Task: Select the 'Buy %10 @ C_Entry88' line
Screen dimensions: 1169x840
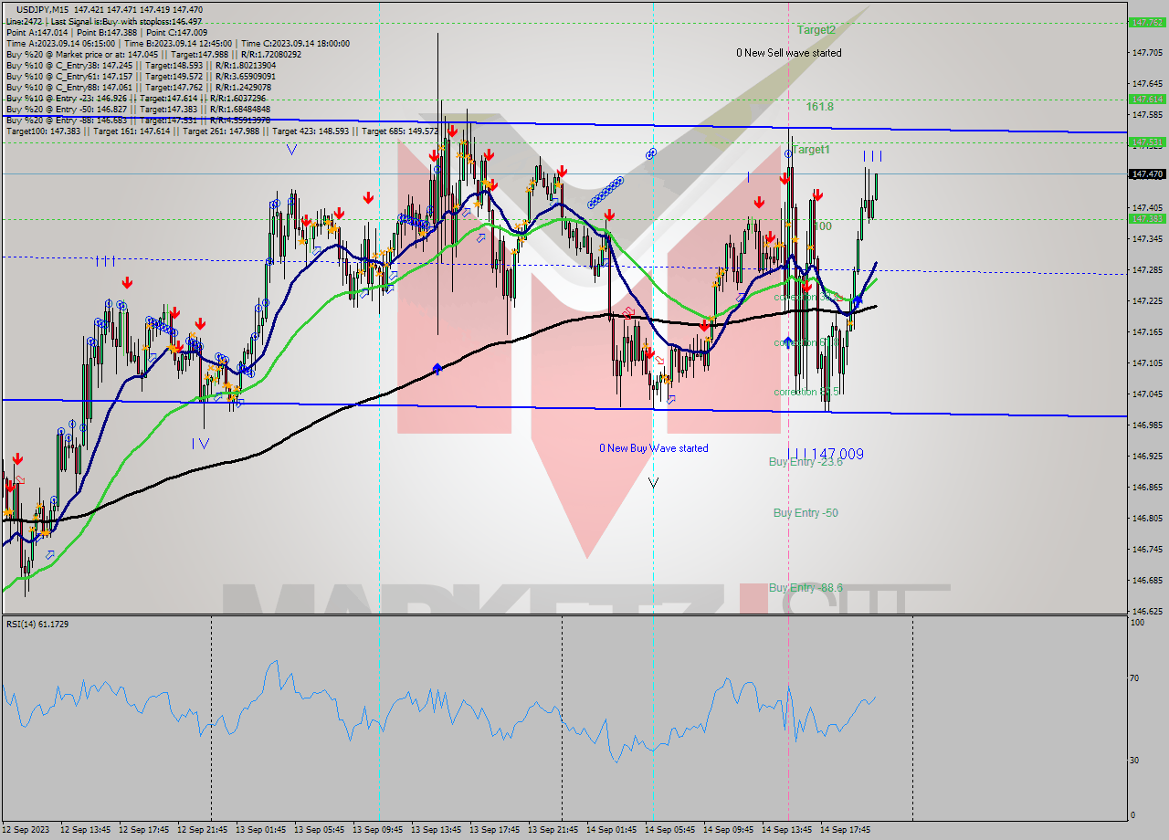Action: (x=139, y=87)
